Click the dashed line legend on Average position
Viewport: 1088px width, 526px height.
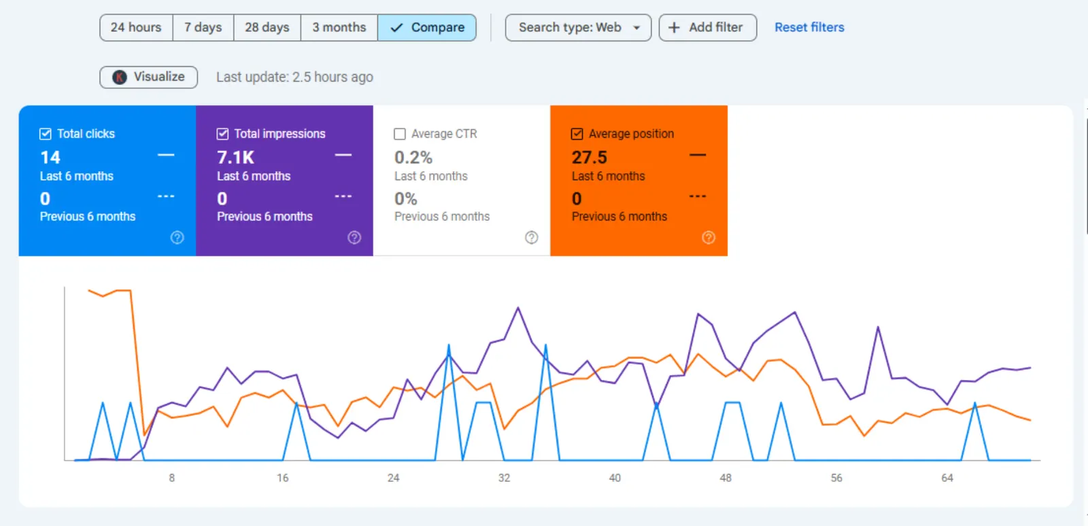coord(698,196)
